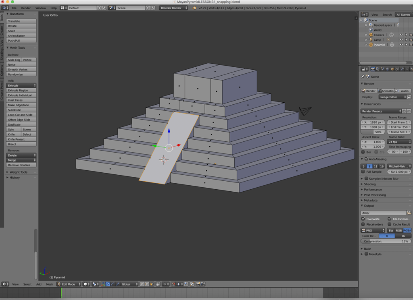Open the Blender File menu

coord(14,7)
